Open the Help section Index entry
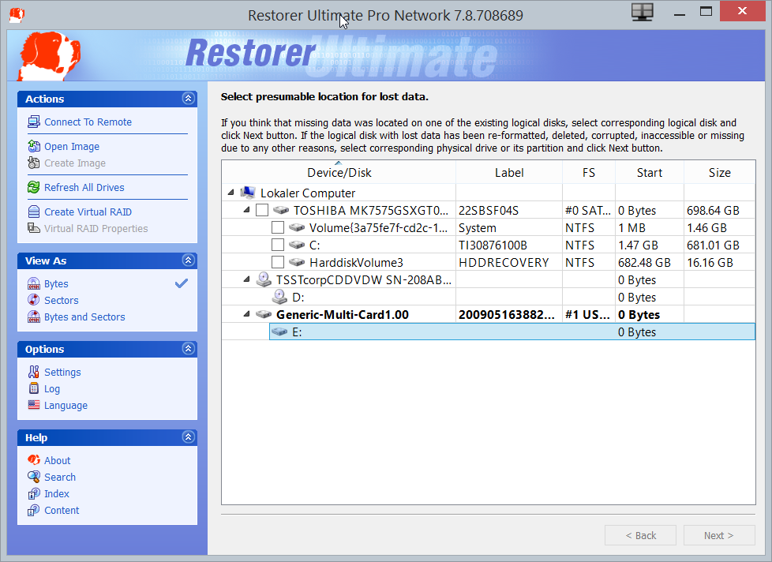The image size is (772, 562). point(32,493)
